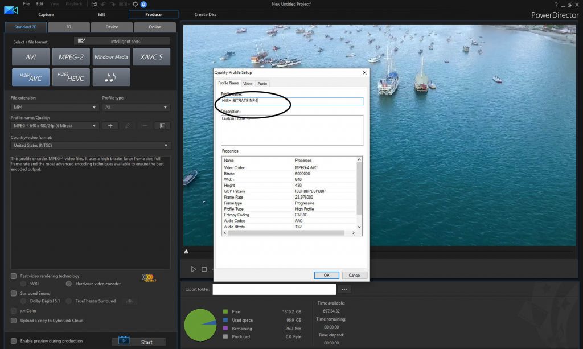The image size is (583, 349).
Task: Select the Windows Media file format
Action: pos(111,57)
